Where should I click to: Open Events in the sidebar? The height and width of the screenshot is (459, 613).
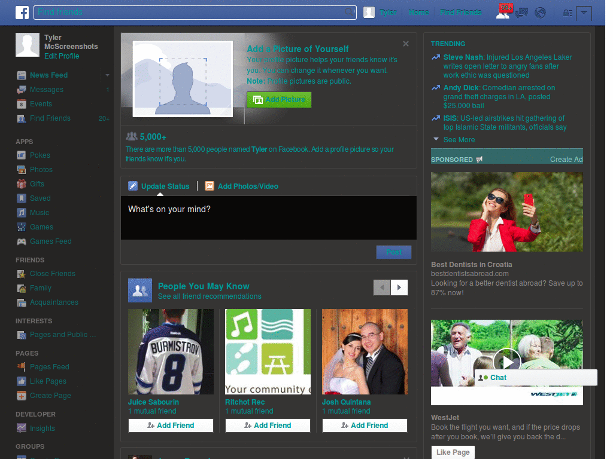point(41,104)
